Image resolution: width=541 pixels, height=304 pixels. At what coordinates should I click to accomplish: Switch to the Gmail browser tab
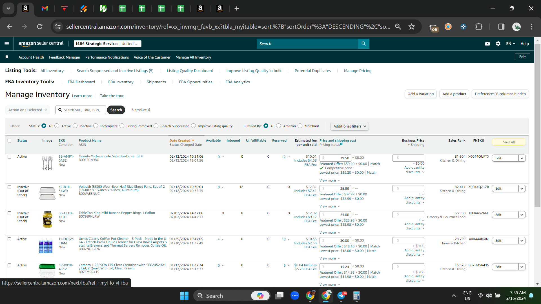click(x=45, y=8)
